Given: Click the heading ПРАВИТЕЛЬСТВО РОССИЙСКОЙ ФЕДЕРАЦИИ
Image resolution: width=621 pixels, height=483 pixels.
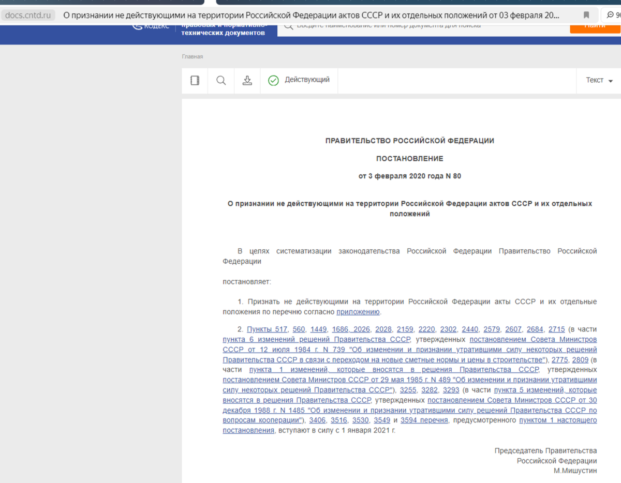Looking at the screenshot, I should point(409,141).
